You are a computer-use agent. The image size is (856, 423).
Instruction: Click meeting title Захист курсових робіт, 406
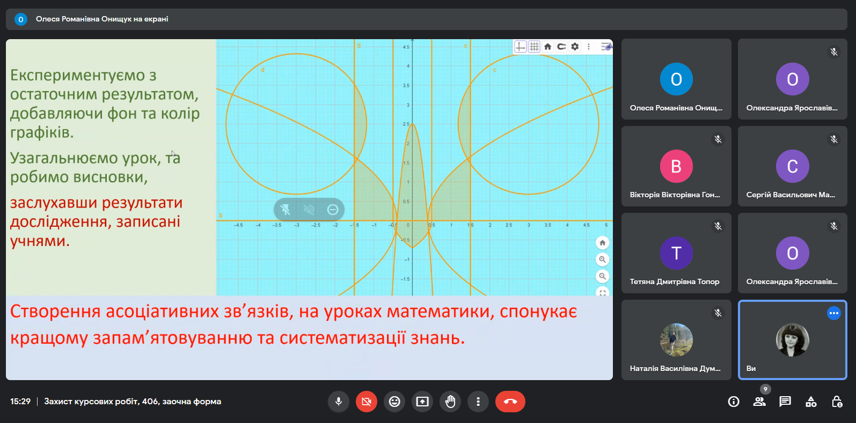tap(133, 402)
